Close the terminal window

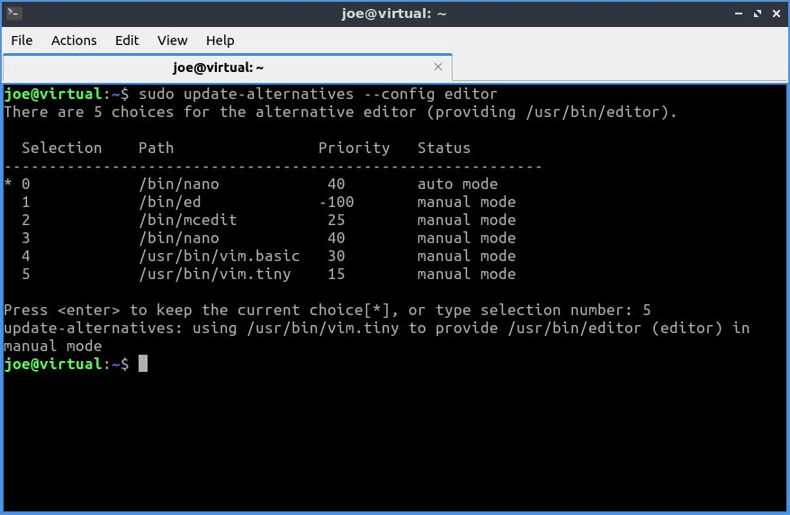[777, 14]
